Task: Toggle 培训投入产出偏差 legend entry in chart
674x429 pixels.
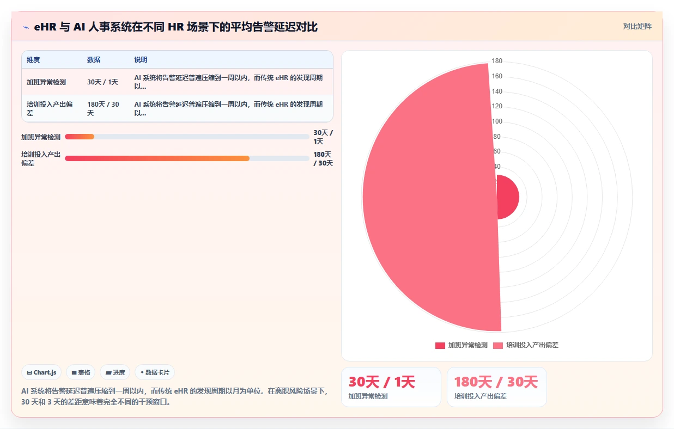Action: tap(526, 345)
